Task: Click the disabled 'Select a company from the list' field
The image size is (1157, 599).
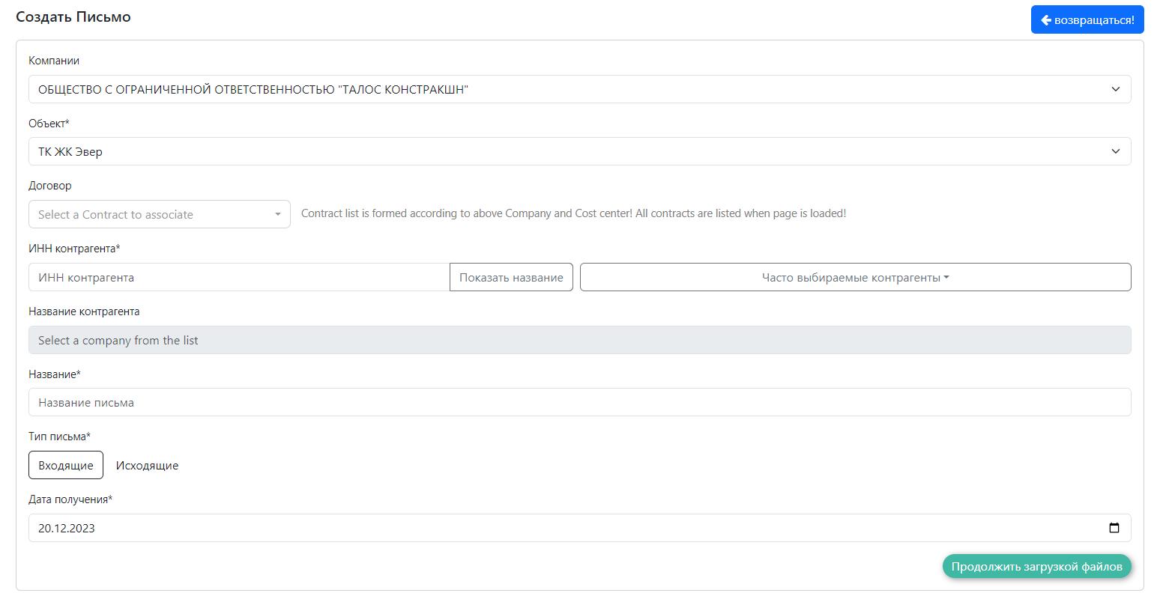Action: 579,340
